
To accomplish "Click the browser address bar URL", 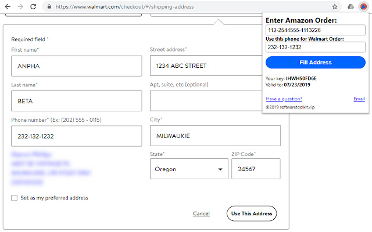I will pyautogui.click(x=134, y=6).
